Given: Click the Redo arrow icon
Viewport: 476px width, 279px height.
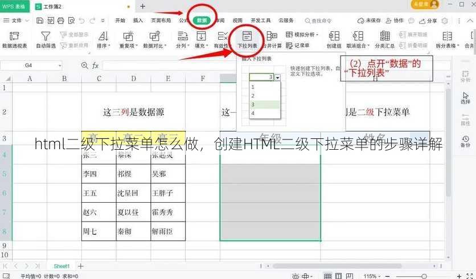Looking at the screenshot, I should point(92,20).
